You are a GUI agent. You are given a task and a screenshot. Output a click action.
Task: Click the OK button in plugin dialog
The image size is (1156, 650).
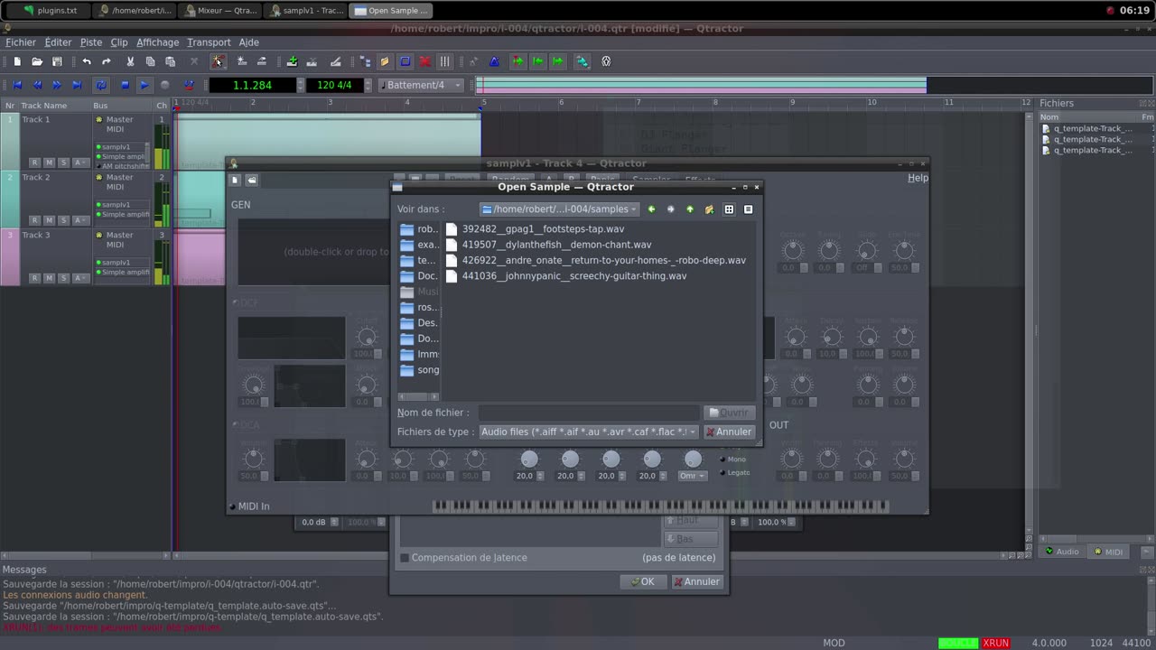click(643, 581)
